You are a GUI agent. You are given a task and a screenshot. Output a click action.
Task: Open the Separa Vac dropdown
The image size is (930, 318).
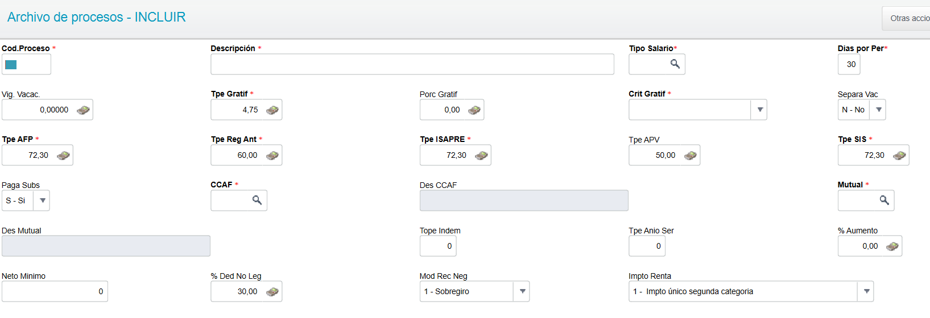[x=878, y=110]
